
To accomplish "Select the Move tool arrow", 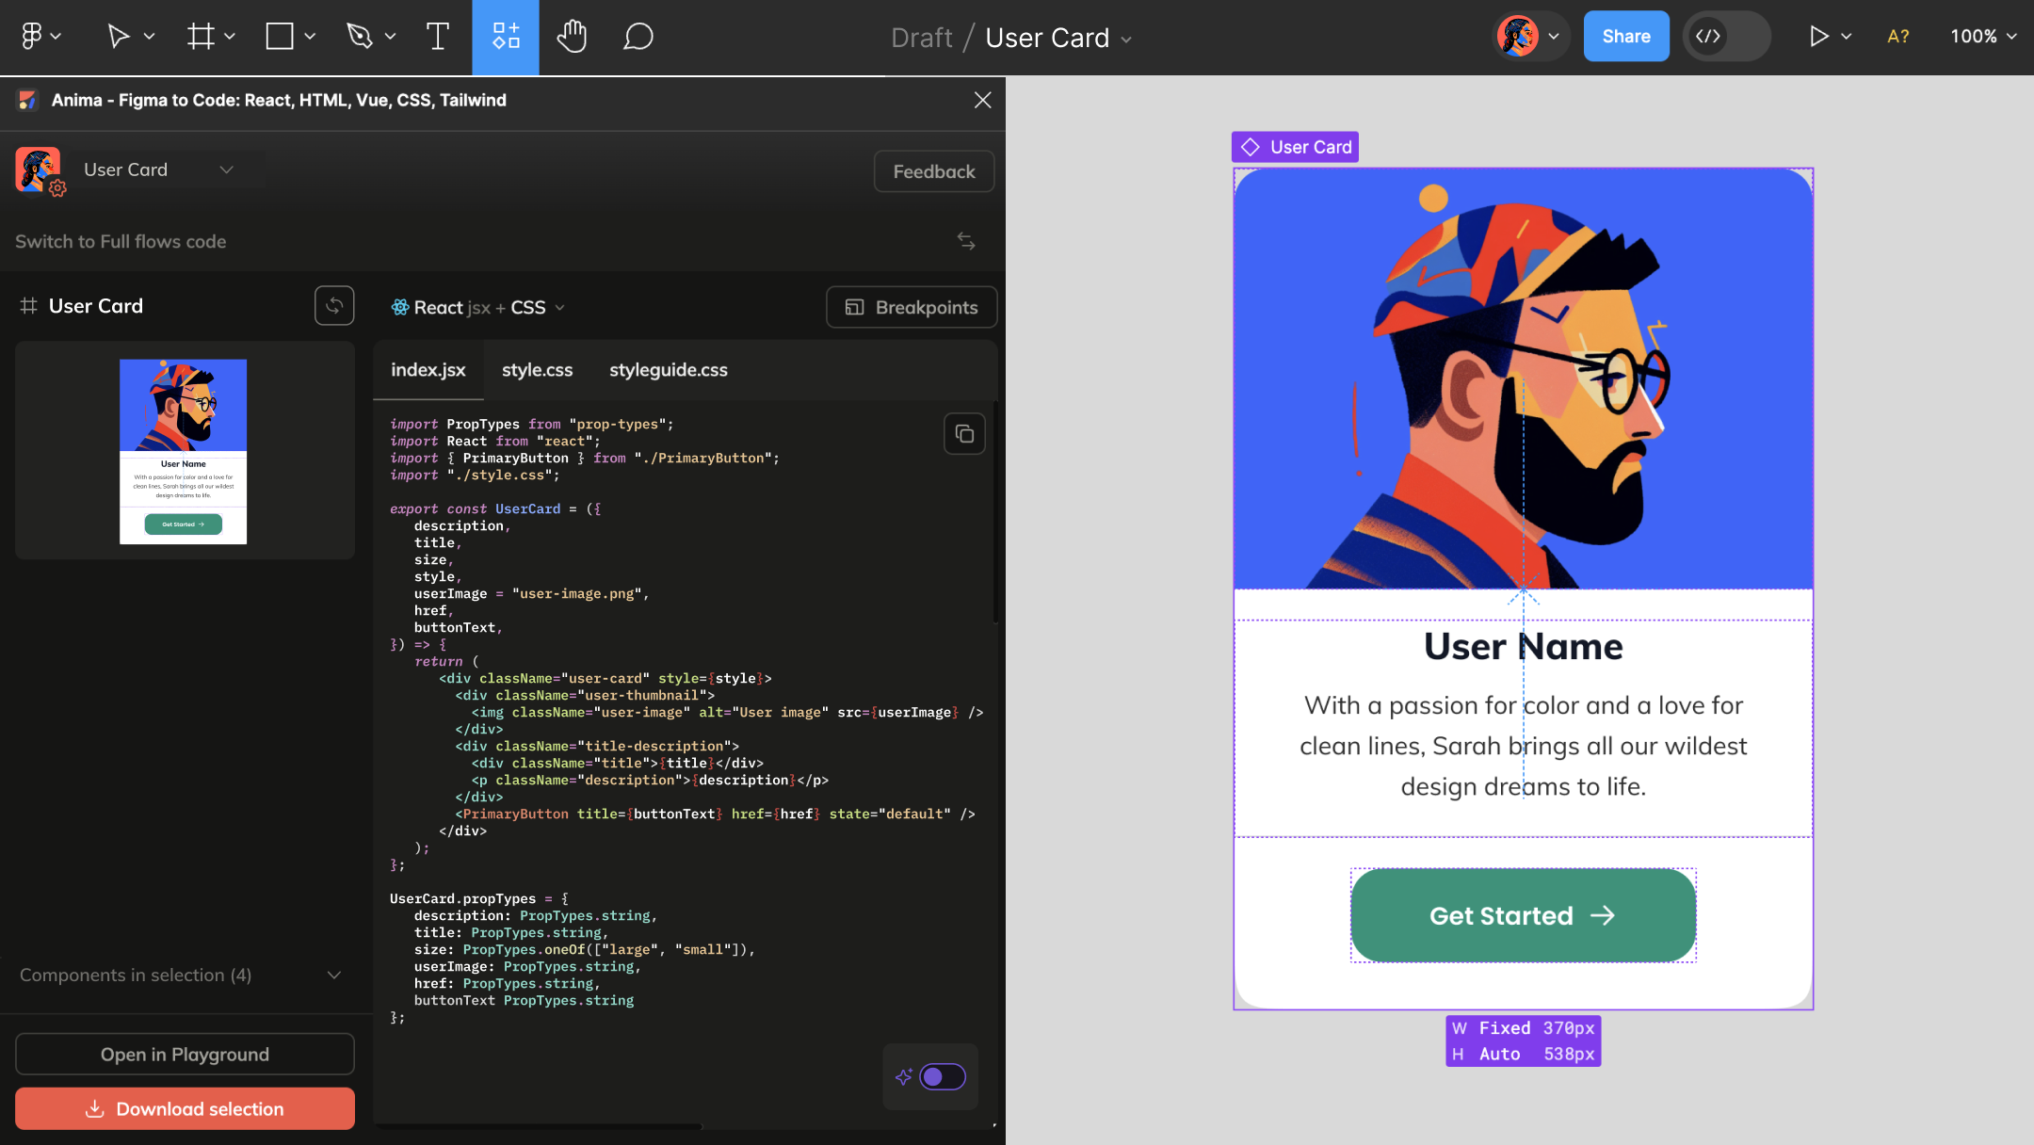I will (x=118, y=37).
